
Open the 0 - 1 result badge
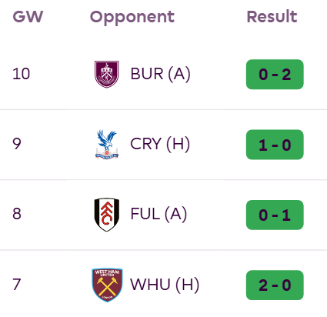(275, 215)
